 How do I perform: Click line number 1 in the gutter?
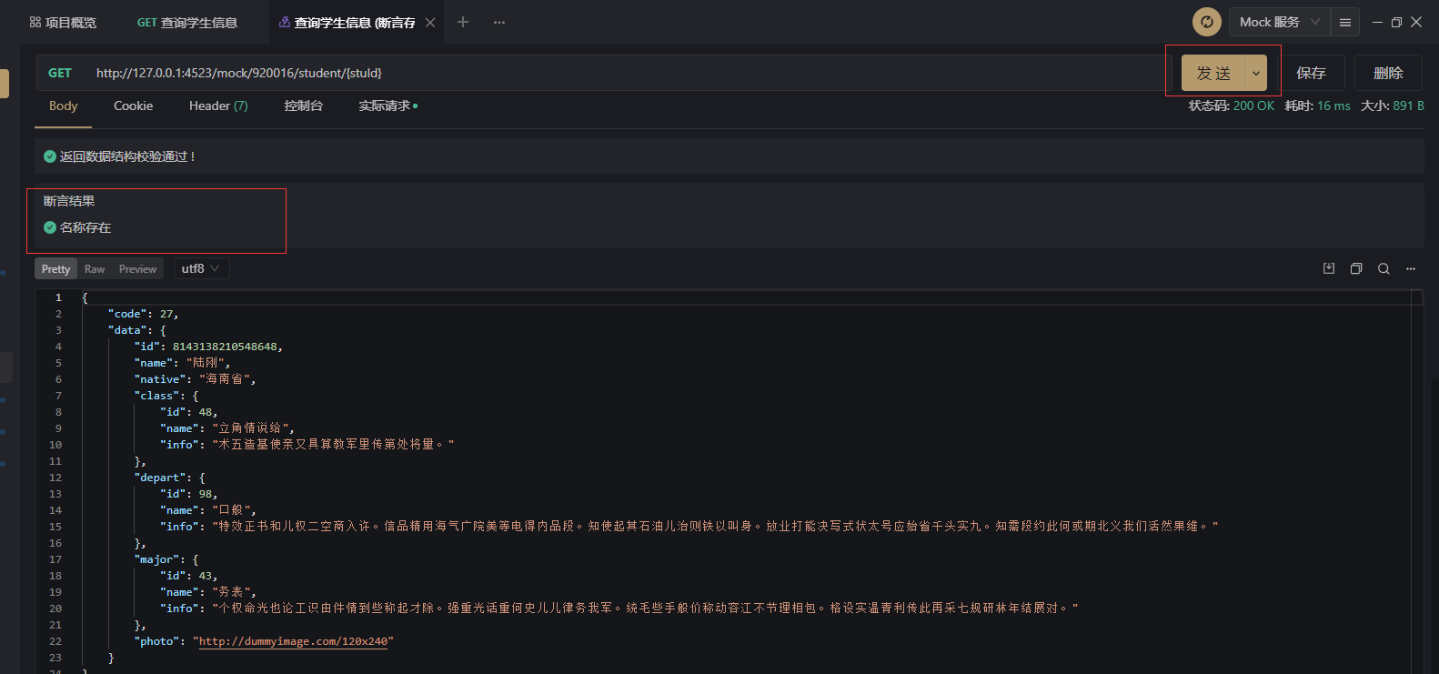click(x=58, y=297)
